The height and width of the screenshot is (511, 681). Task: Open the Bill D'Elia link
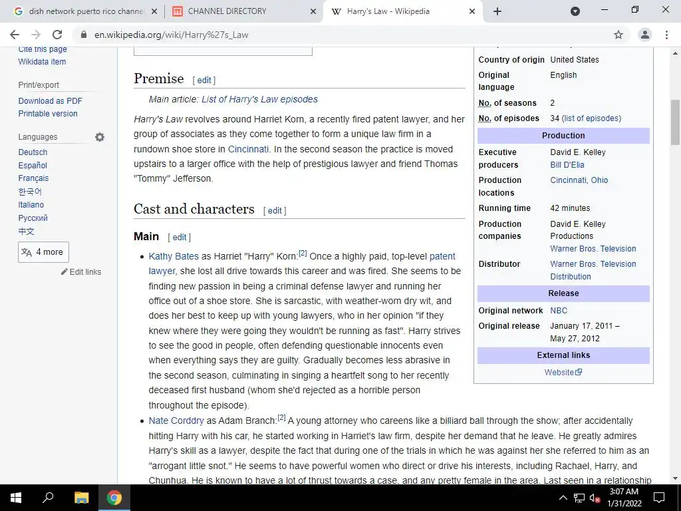click(567, 165)
